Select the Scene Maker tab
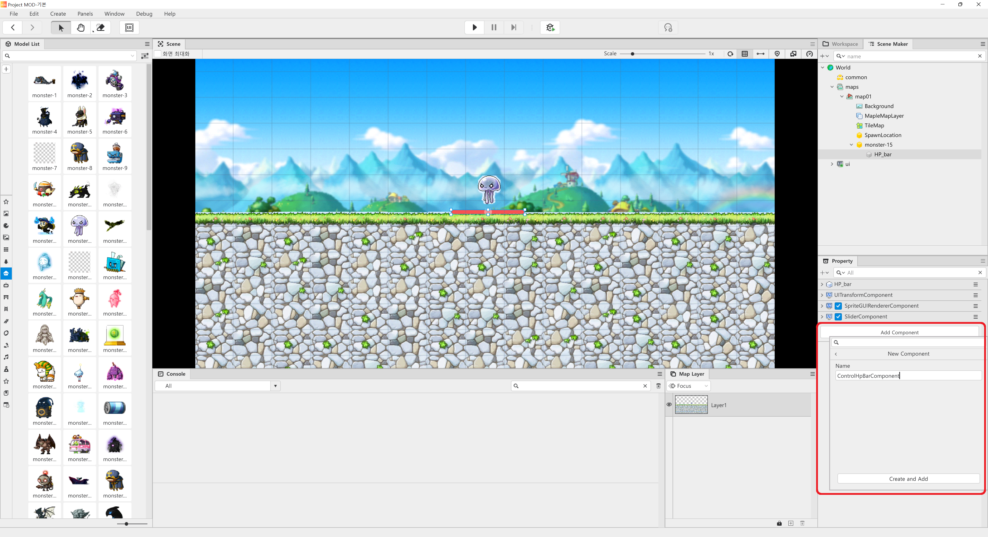Image resolution: width=988 pixels, height=537 pixels. point(888,44)
